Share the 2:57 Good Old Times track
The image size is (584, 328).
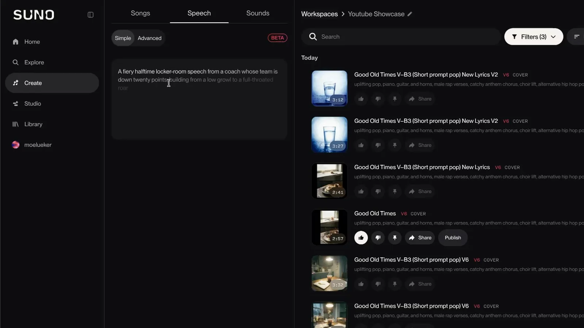420,238
